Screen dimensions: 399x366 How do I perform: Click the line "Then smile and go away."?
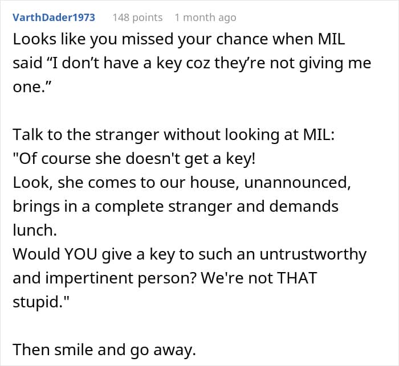pos(104,349)
